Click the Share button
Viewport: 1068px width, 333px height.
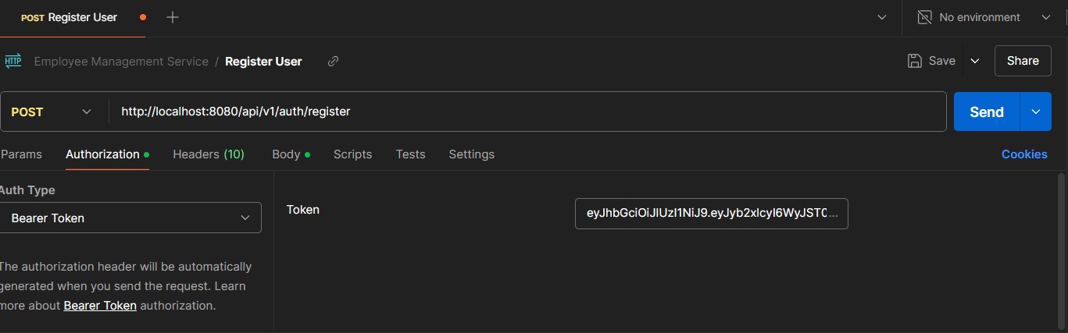coord(1023,61)
